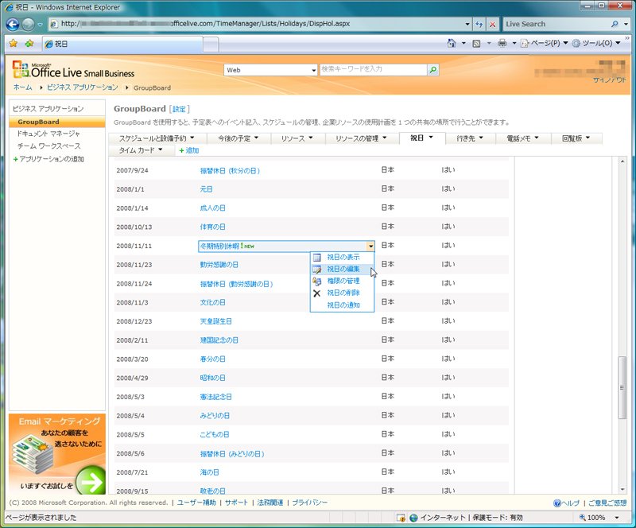Open チーム ワークスペース in sidebar
This screenshot has height=528, width=636.
pyautogui.click(x=48, y=146)
